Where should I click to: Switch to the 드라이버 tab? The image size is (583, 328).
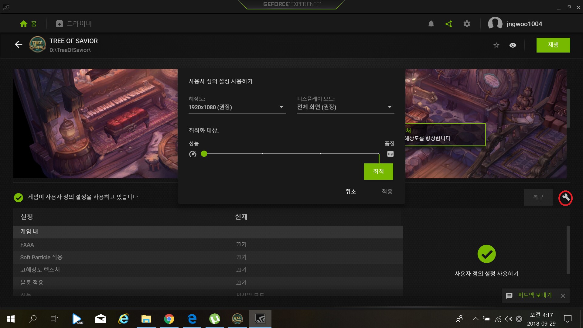pyautogui.click(x=74, y=24)
